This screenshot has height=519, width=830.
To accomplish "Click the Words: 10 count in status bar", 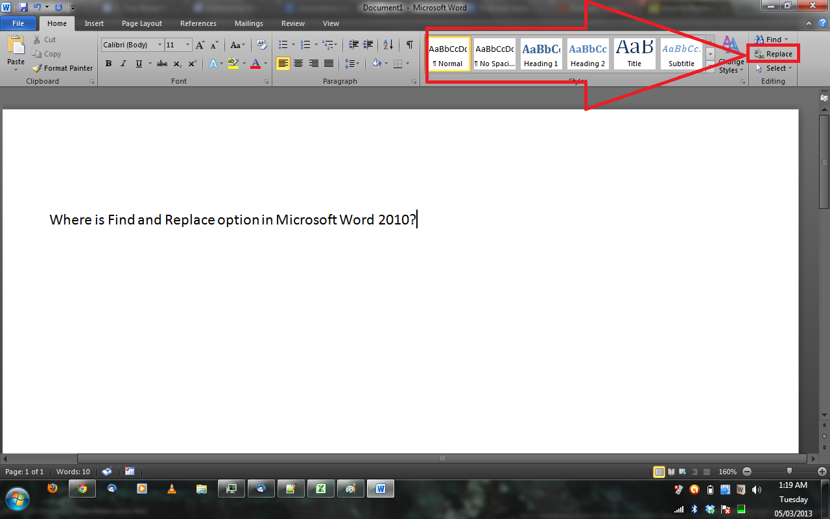I will click(x=73, y=472).
